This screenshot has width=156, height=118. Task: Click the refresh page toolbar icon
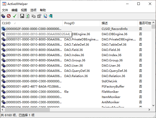[27, 16]
